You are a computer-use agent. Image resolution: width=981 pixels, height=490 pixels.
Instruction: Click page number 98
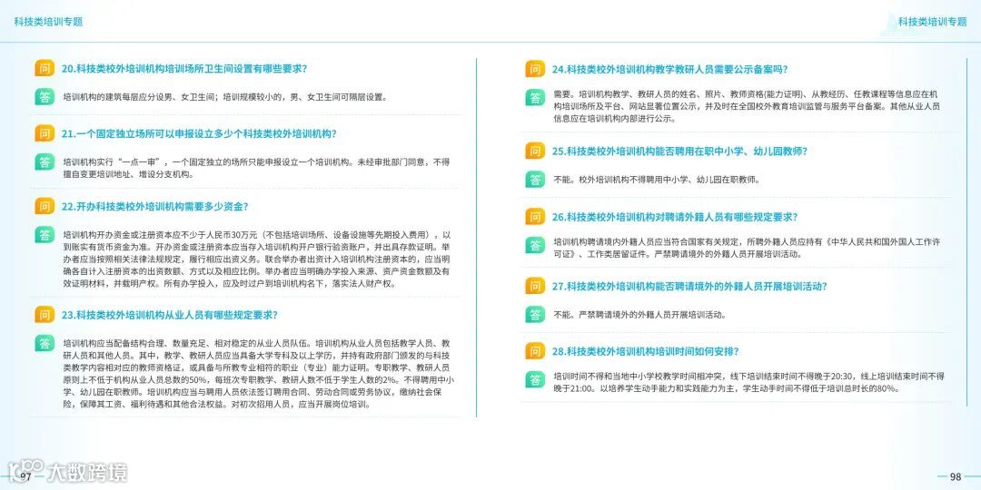click(956, 477)
